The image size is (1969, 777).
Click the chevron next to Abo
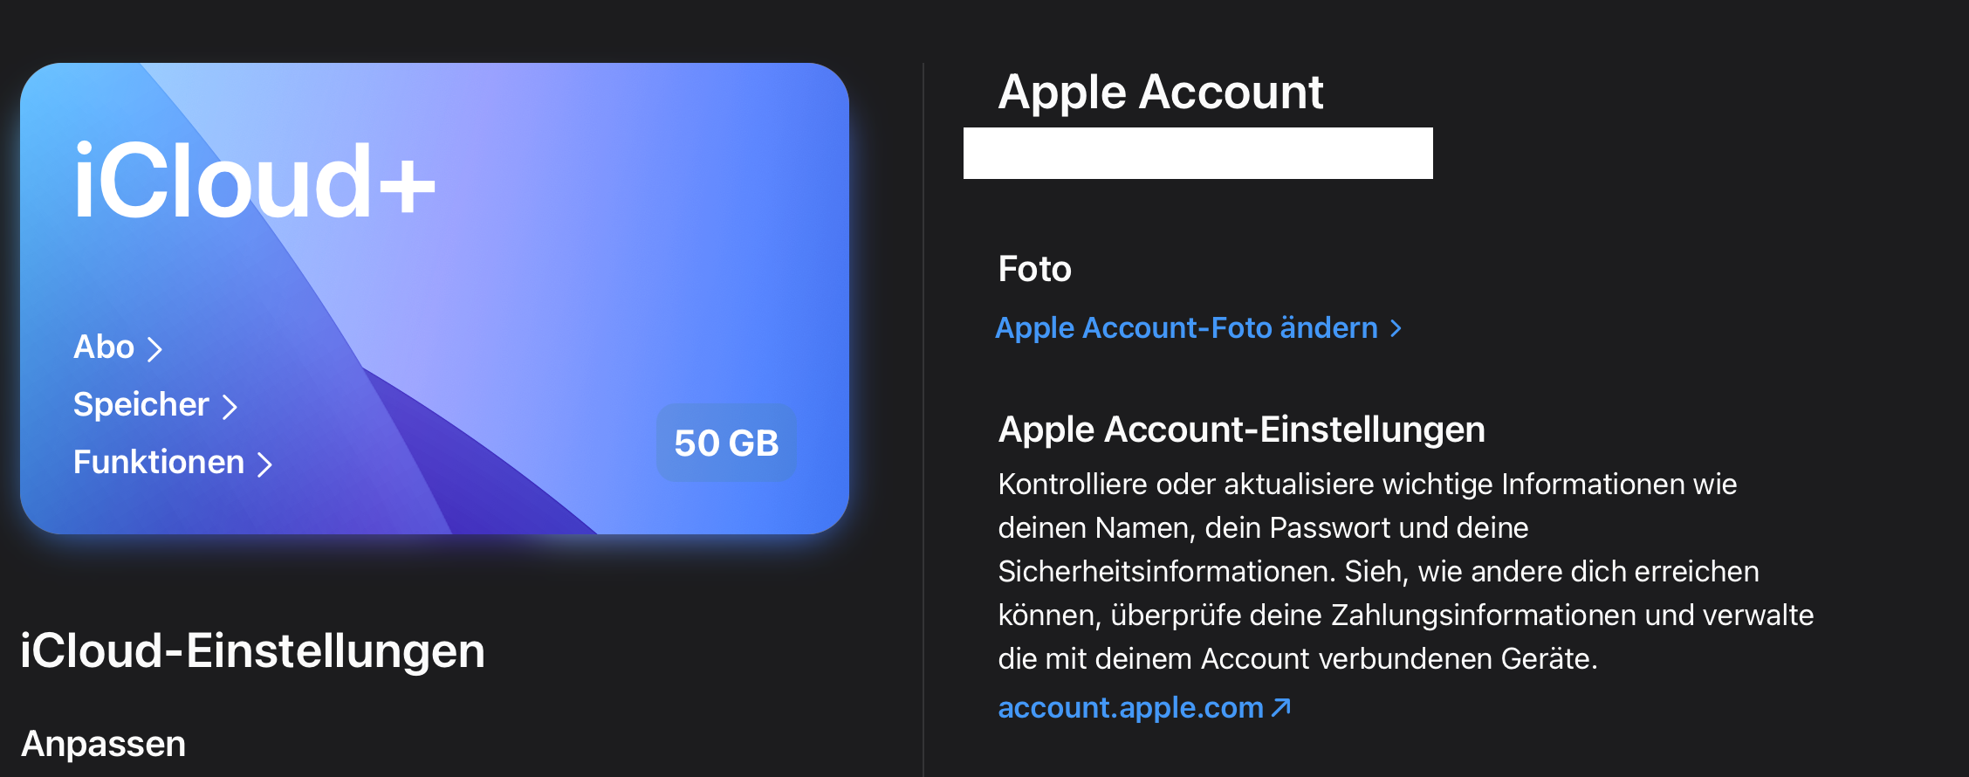click(x=154, y=349)
